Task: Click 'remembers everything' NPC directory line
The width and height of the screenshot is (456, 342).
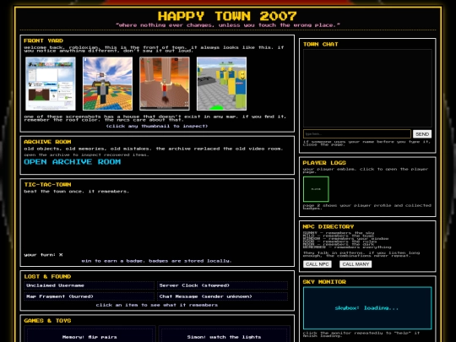Action: tap(347, 247)
